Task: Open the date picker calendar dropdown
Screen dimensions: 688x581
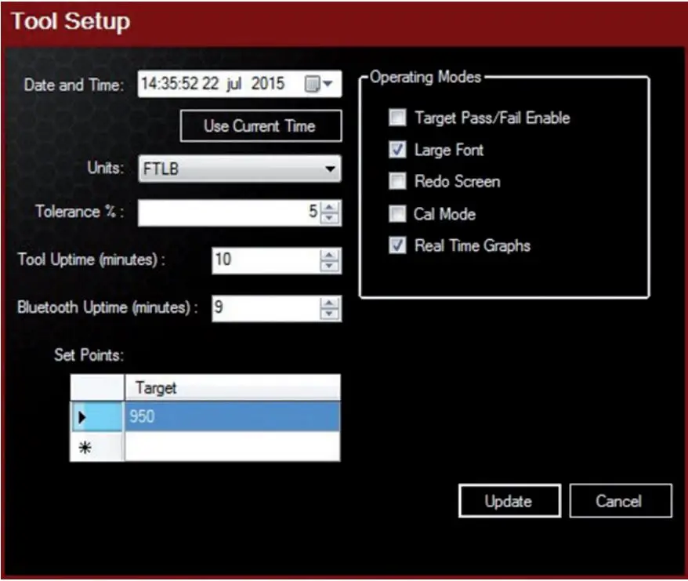Action: point(320,83)
